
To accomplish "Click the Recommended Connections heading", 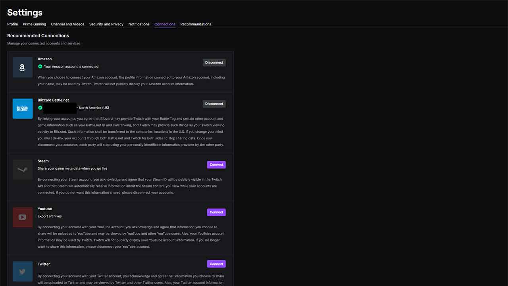I will click(38, 36).
